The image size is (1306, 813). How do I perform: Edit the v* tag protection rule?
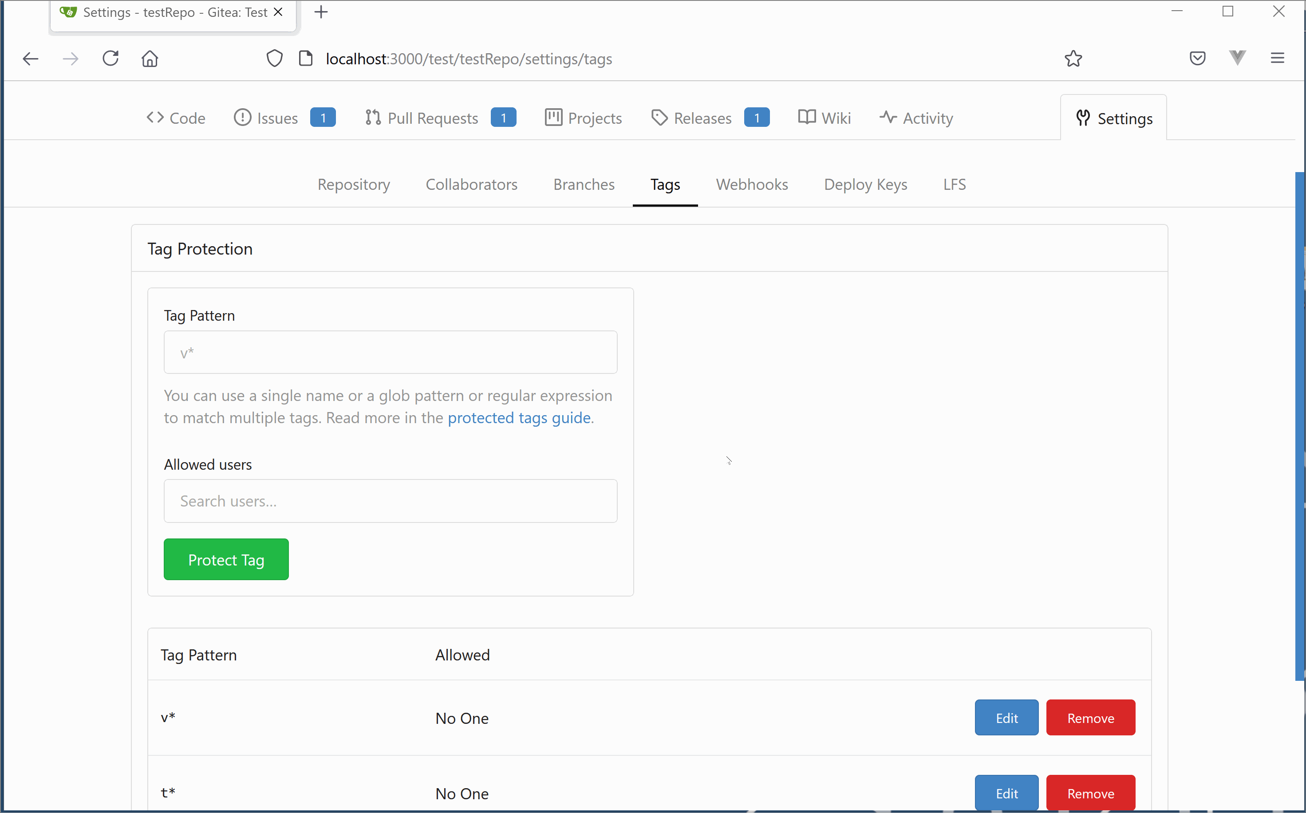point(1006,718)
